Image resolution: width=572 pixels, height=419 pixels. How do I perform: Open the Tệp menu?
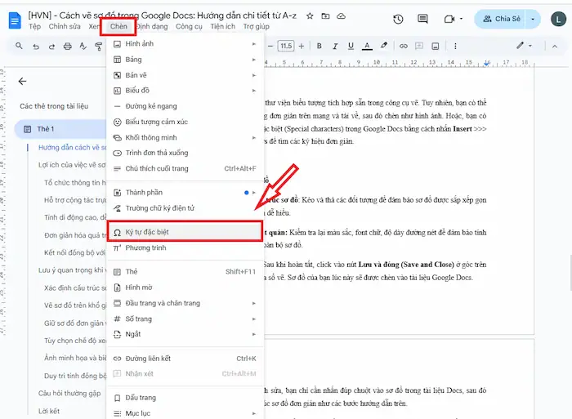pos(35,27)
